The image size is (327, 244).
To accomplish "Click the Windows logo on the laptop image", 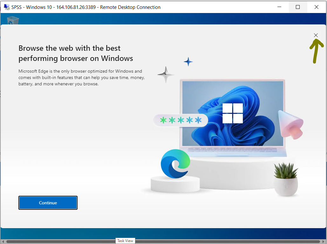I will coord(233,113).
